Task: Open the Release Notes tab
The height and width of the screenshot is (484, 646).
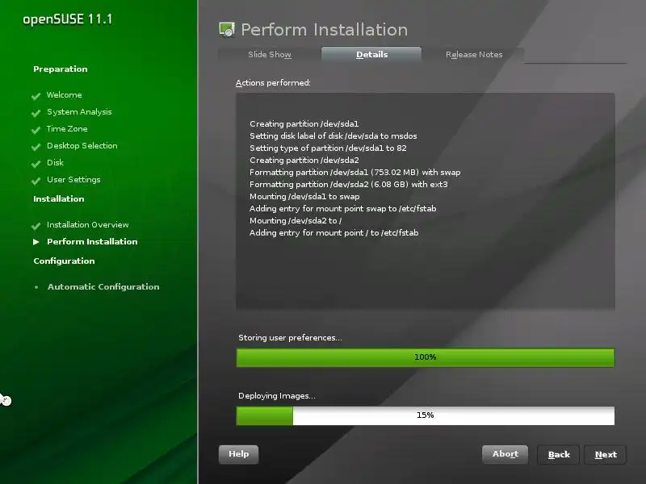Action: tap(474, 54)
